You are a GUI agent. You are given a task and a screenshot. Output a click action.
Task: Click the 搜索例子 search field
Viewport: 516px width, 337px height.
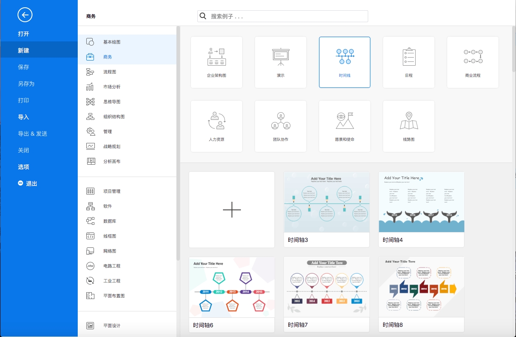(x=282, y=16)
